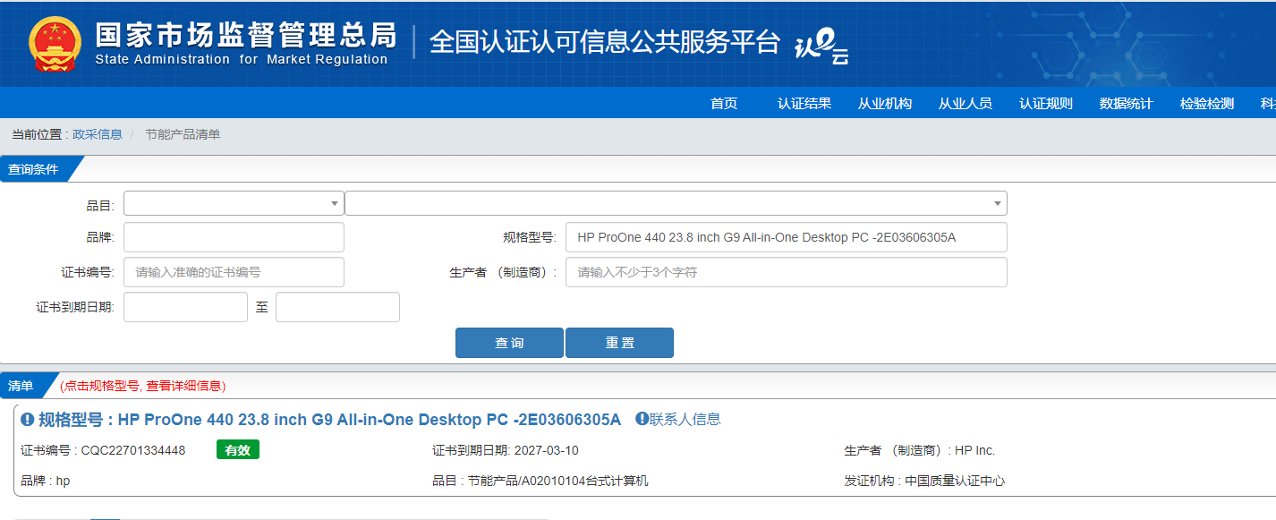The width and height of the screenshot is (1276, 520).
Task: Click info icon before 联系人信息
Action: (x=642, y=419)
